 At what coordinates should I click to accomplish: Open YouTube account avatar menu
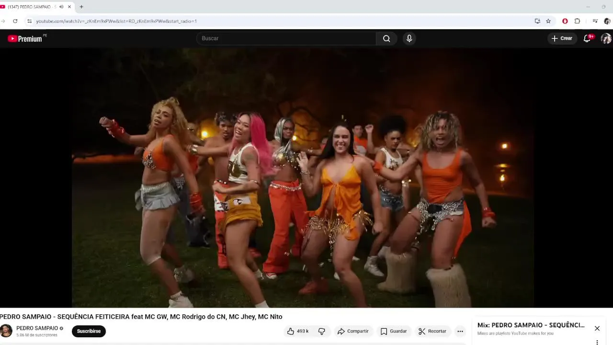(606, 38)
